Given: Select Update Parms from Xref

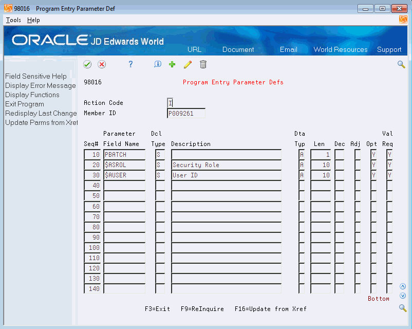Looking at the screenshot, I should click(x=42, y=122).
